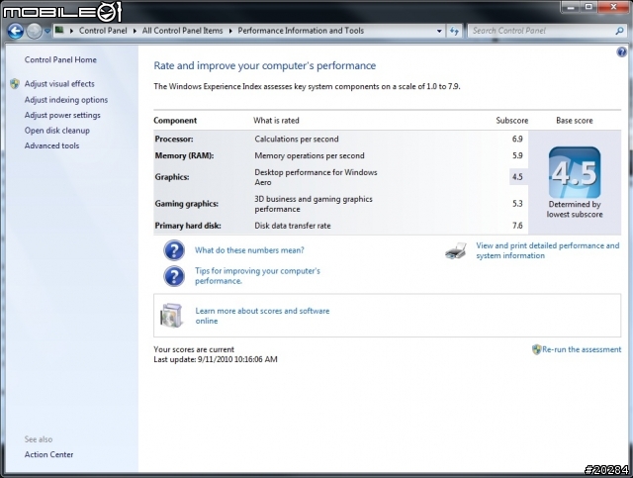Learn more about scores and software online
Screen dimensions: 633x478
pos(262,316)
